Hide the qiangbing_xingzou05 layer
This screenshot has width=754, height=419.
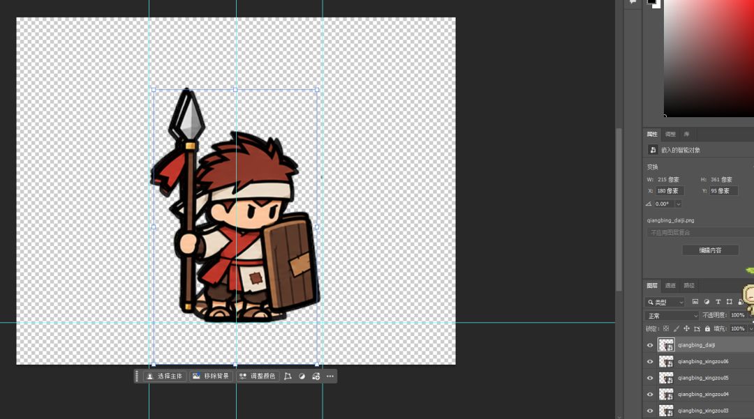tap(650, 378)
